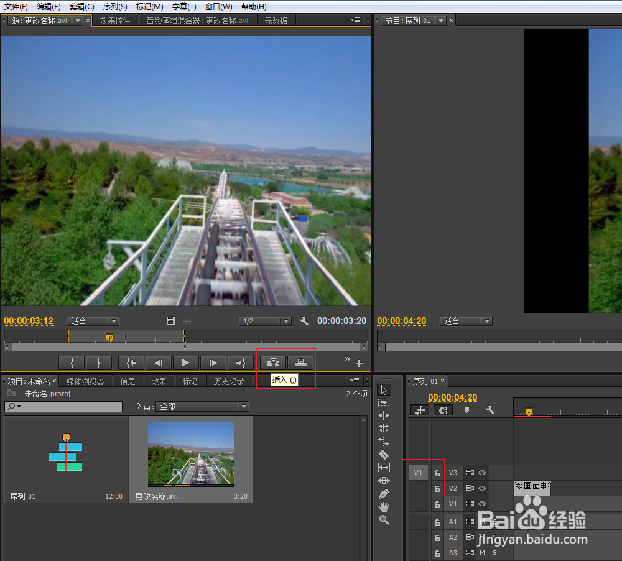Open source playback resolution 1/2 dropdown

(x=265, y=321)
